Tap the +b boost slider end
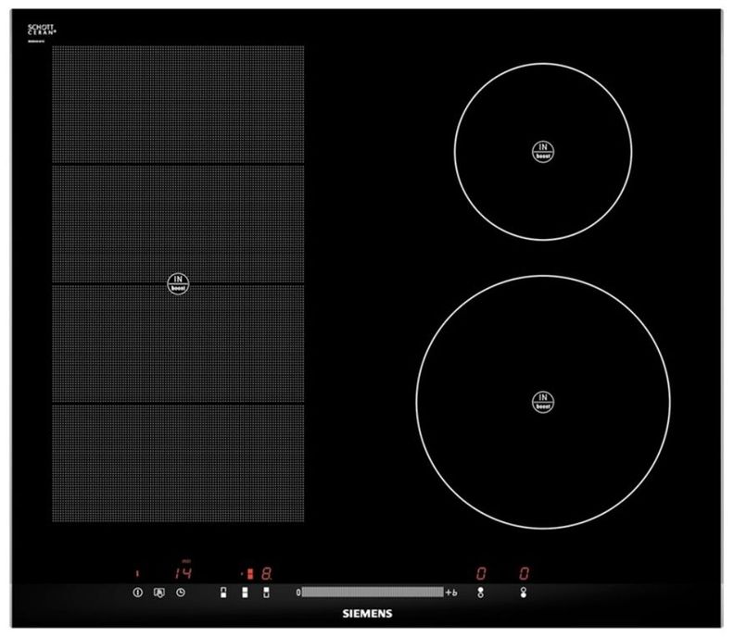The image size is (734, 637). 451,592
